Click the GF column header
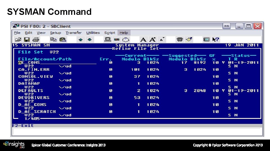The width and height of the screenshot is (270, 151). tap(212, 55)
